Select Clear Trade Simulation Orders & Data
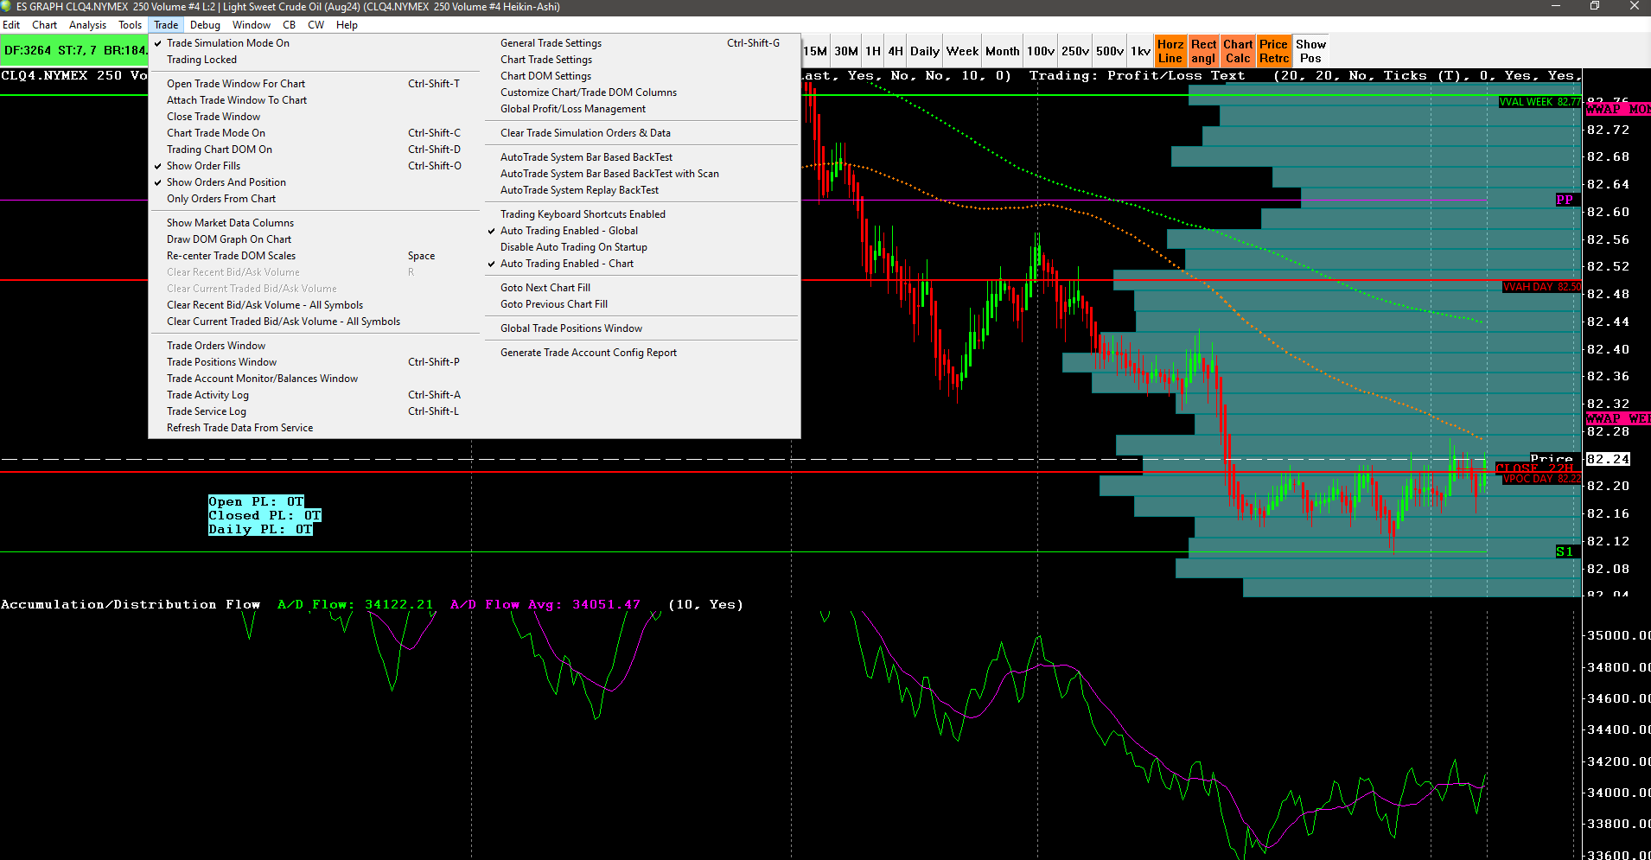Viewport: 1651px width, 860px height. tap(641, 133)
